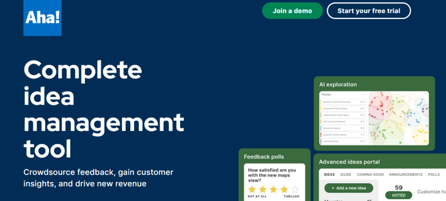
Task: Click the second star rating
Action: pos(263,189)
